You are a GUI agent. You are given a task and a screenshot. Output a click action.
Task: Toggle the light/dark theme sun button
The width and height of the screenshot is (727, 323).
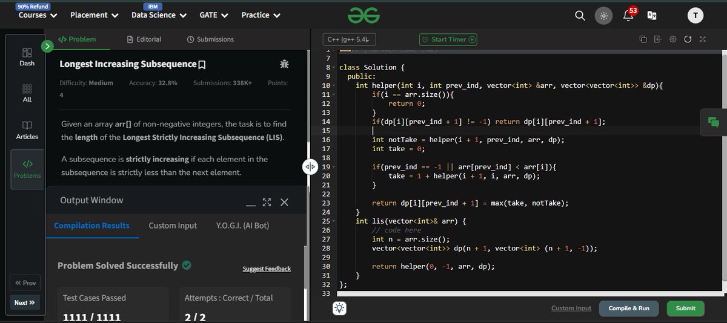point(603,16)
